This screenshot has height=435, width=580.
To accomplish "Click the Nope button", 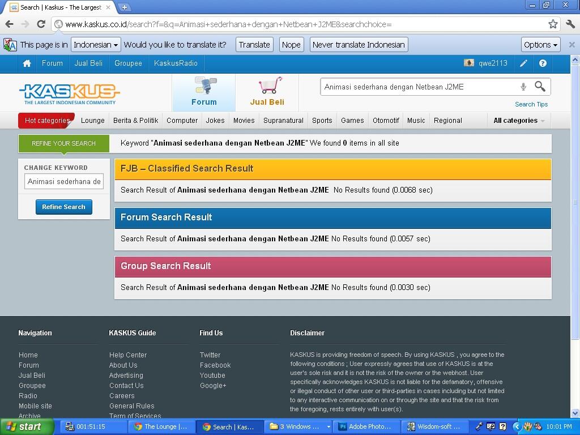I will (291, 45).
